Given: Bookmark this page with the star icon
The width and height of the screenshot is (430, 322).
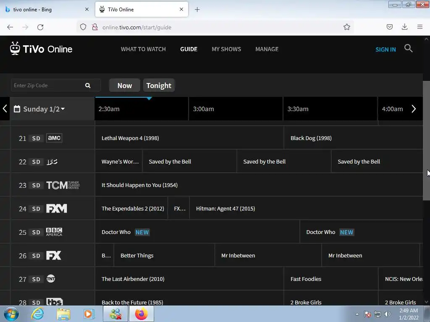Looking at the screenshot, I should pyautogui.click(x=346, y=27).
